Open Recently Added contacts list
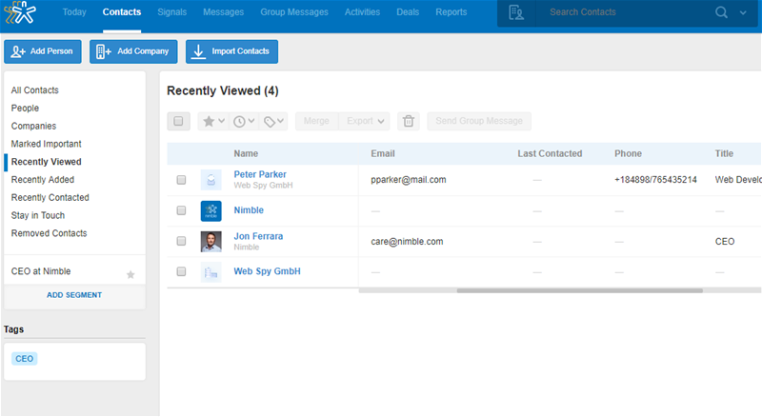762x417 pixels. [43, 180]
